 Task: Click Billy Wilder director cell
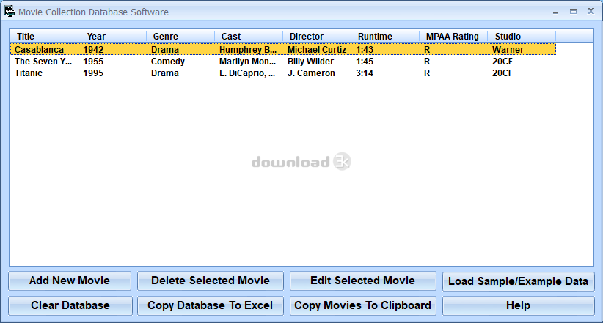point(311,62)
